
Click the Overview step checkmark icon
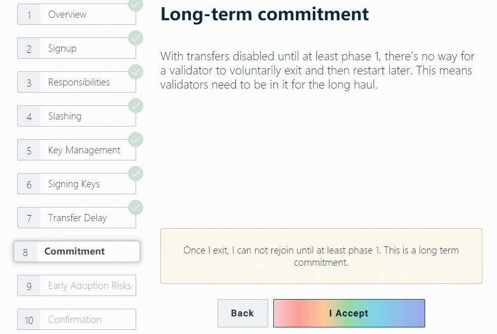point(136,5)
